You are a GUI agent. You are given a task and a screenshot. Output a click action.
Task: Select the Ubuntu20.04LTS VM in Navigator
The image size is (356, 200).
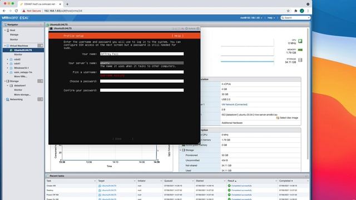pos(23,50)
